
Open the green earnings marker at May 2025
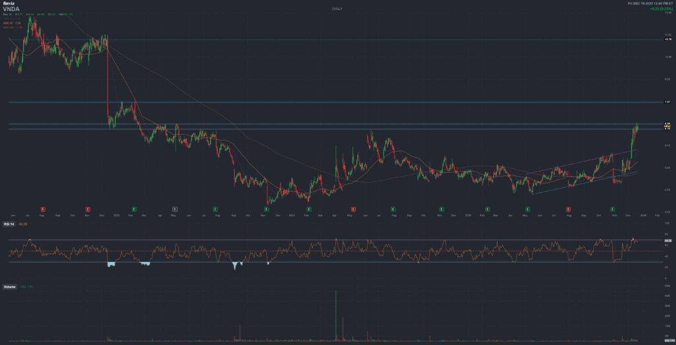click(x=527, y=208)
